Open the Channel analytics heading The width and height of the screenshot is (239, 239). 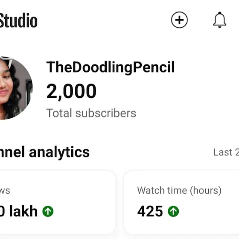tap(45, 152)
